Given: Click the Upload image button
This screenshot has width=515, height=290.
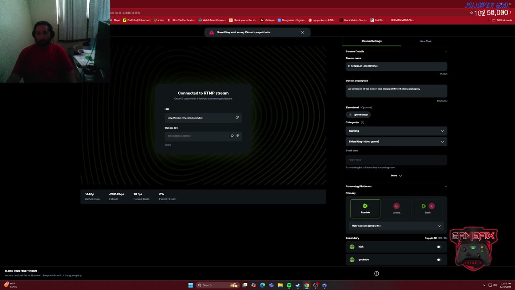Looking at the screenshot, I should pyautogui.click(x=358, y=115).
